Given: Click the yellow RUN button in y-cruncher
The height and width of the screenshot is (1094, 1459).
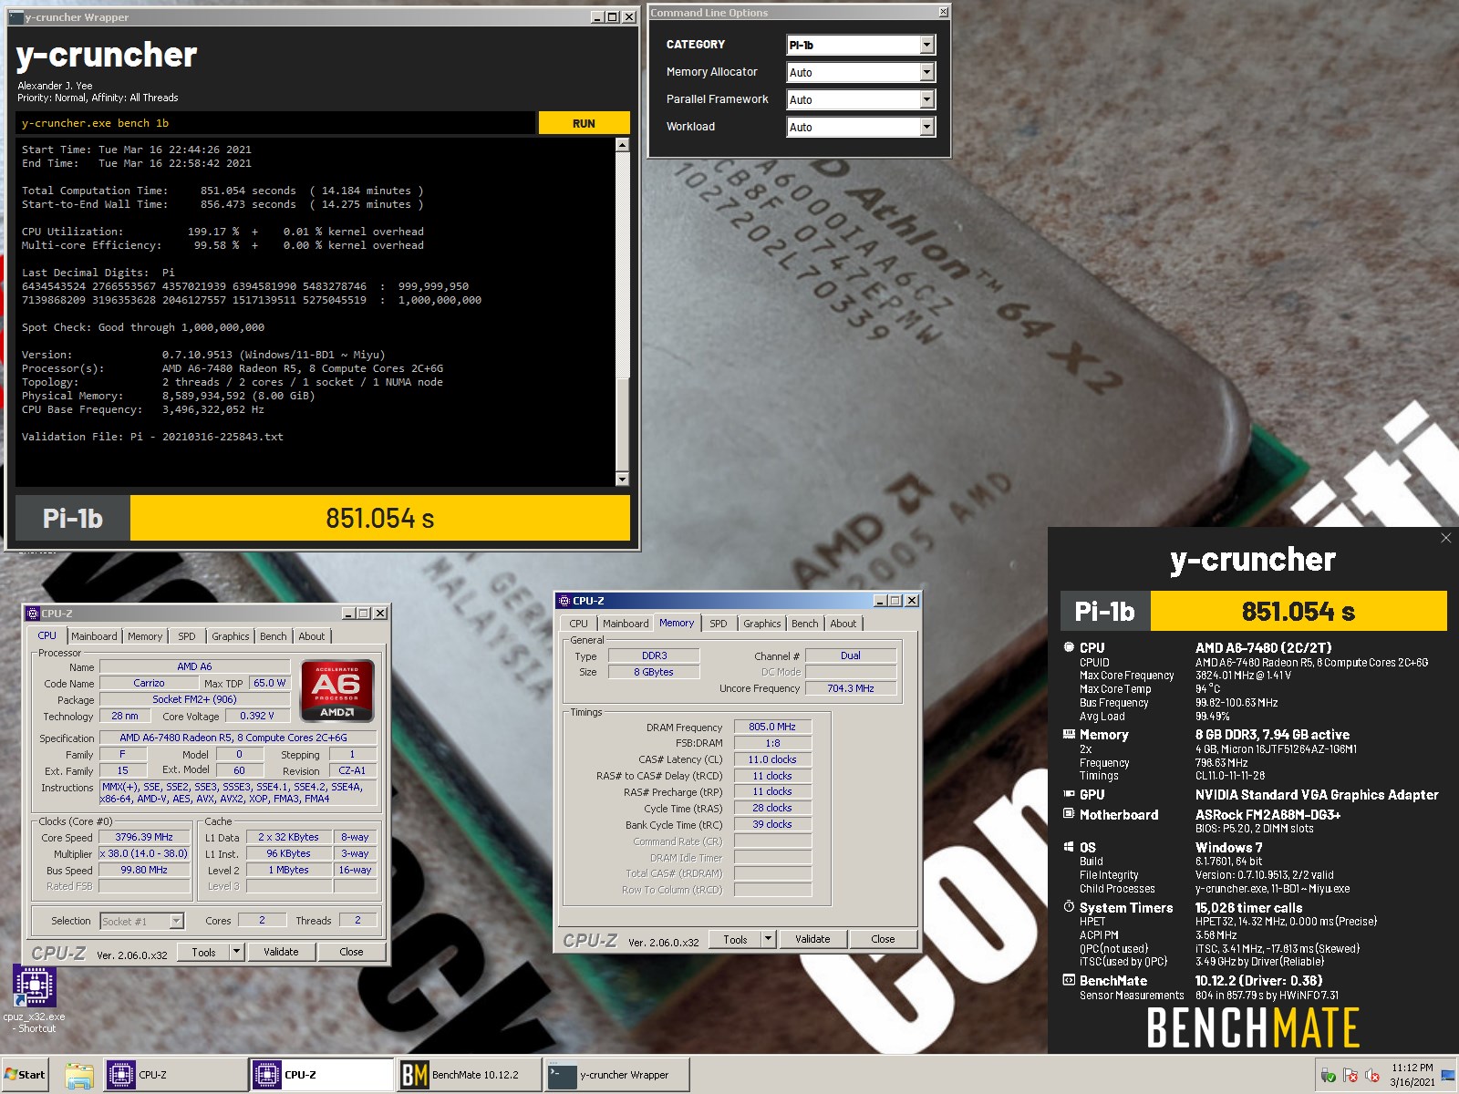Looking at the screenshot, I should (584, 123).
